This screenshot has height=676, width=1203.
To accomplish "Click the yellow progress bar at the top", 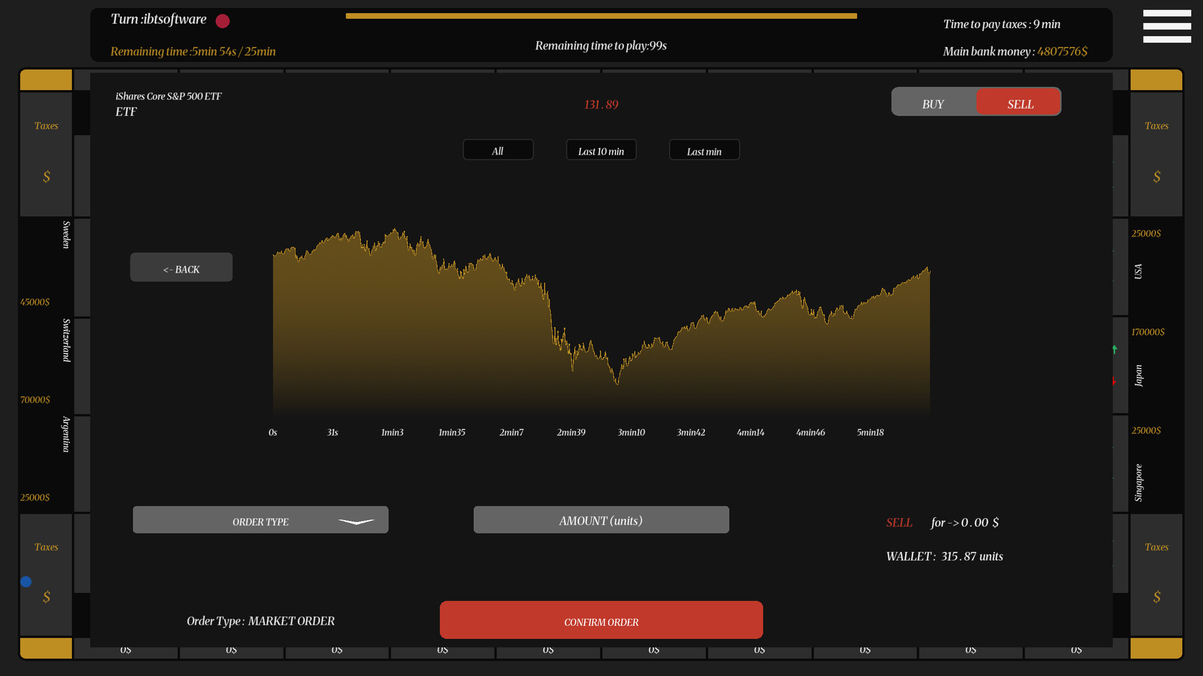I will 601,15.
